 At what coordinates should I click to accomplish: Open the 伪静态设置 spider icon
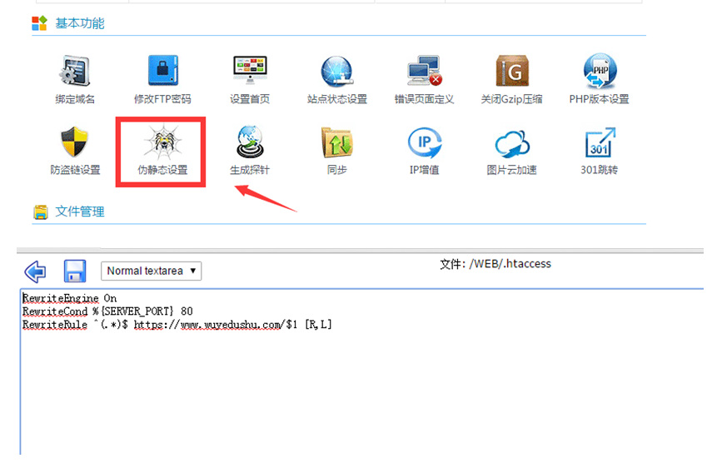pyautogui.click(x=162, y=142)
